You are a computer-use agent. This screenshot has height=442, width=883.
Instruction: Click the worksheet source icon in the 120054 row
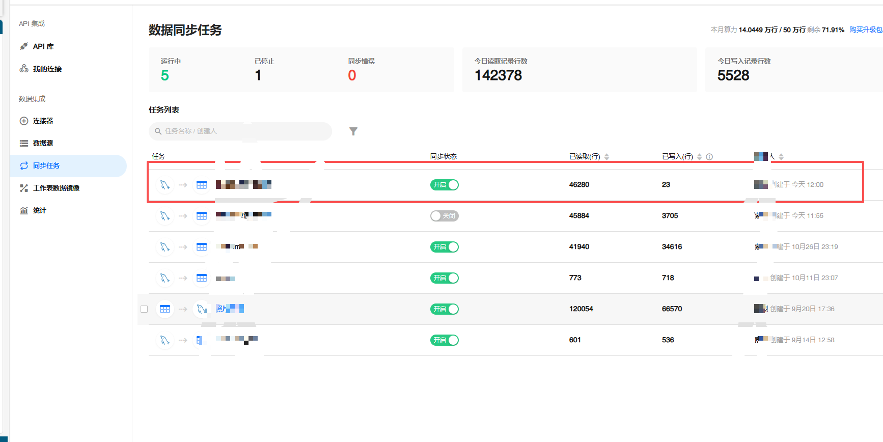point(164,309)
